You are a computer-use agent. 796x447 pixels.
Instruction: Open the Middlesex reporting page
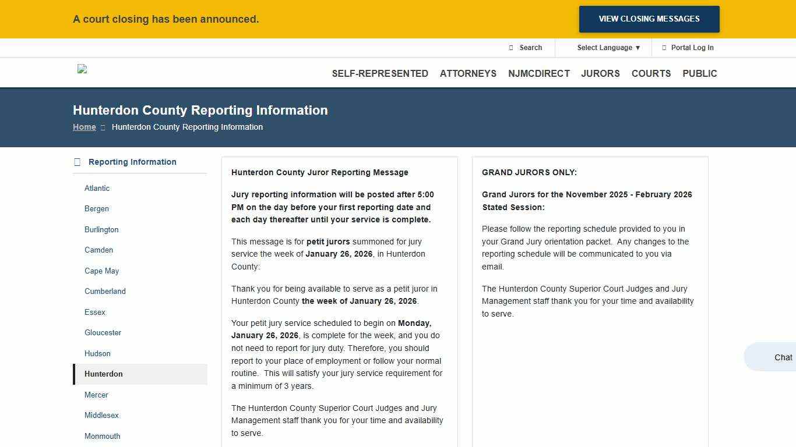(x=101, y=415)
